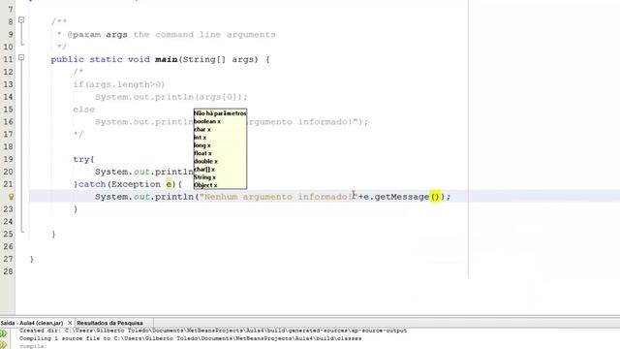Screen dimensions: 620x349
Task: Click commented 'else' on line 15
Action: (x=84, y=110)
